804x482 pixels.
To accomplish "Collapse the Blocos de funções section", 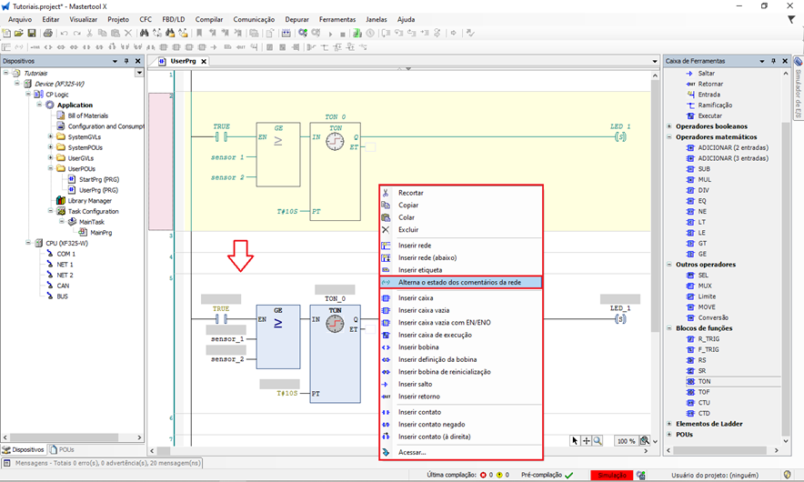I will 669,328.
